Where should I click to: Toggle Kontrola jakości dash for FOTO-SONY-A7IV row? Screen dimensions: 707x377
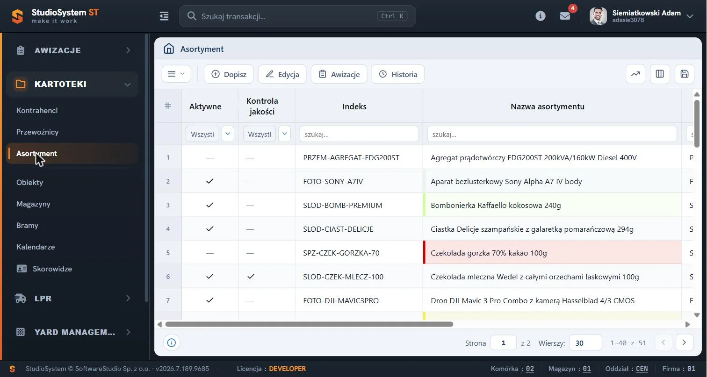point(250,181)
